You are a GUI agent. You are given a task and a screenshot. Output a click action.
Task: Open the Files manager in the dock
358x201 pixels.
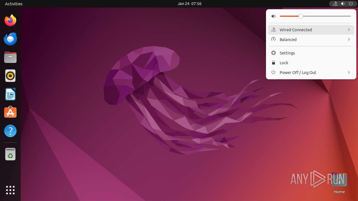[x=10, y=57]
